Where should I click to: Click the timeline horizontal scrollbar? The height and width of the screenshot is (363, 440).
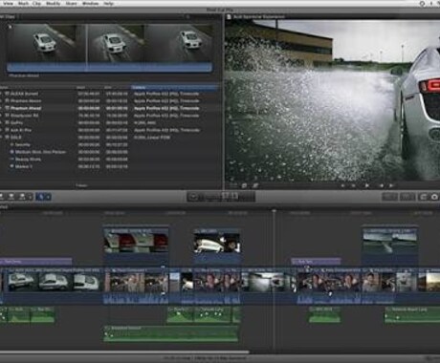[x=124, y=352]
